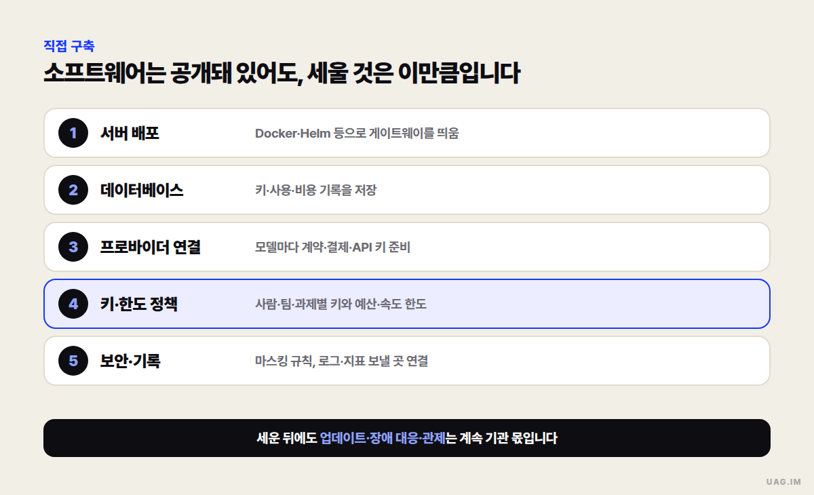Click the 사람·팀·과제별 키와 예산 description
The image size is (814, 495).
341,304
